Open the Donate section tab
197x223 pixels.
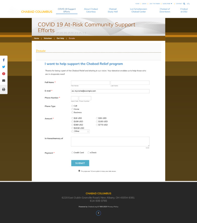[72, 38]
